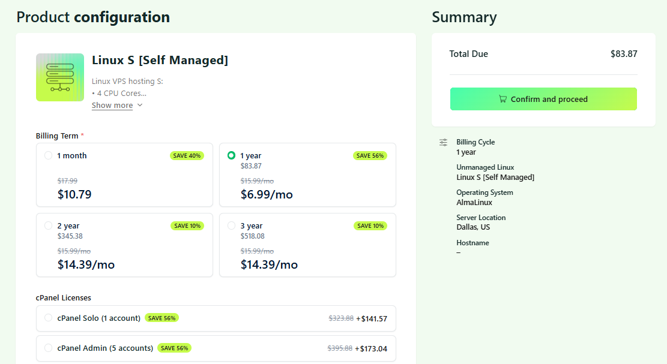
Task: Click the Linux S server product icon
Action: coord(60,77)
